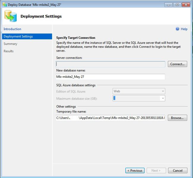Viewport: 193px width, 178px height.
Task: Click the 'Temporary file name:' label
Action: (x=71, y=111)
